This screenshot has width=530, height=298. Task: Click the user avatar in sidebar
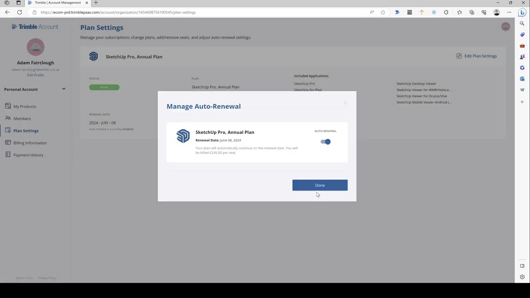coord(36,47)
